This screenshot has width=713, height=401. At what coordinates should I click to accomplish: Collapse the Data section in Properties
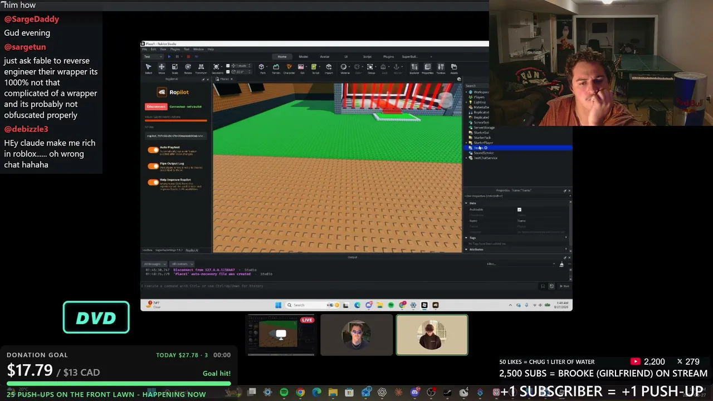[467, 203]
